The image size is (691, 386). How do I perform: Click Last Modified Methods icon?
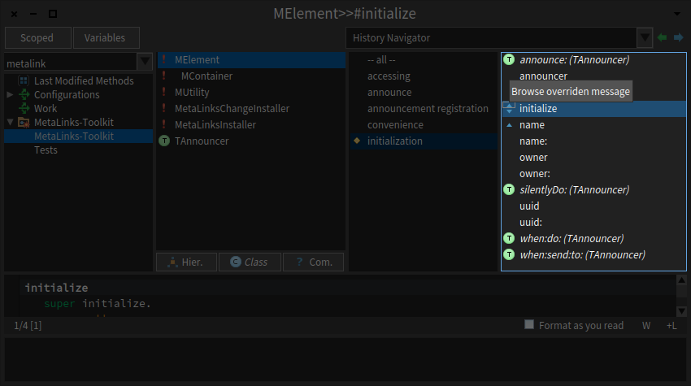[24, 80]
